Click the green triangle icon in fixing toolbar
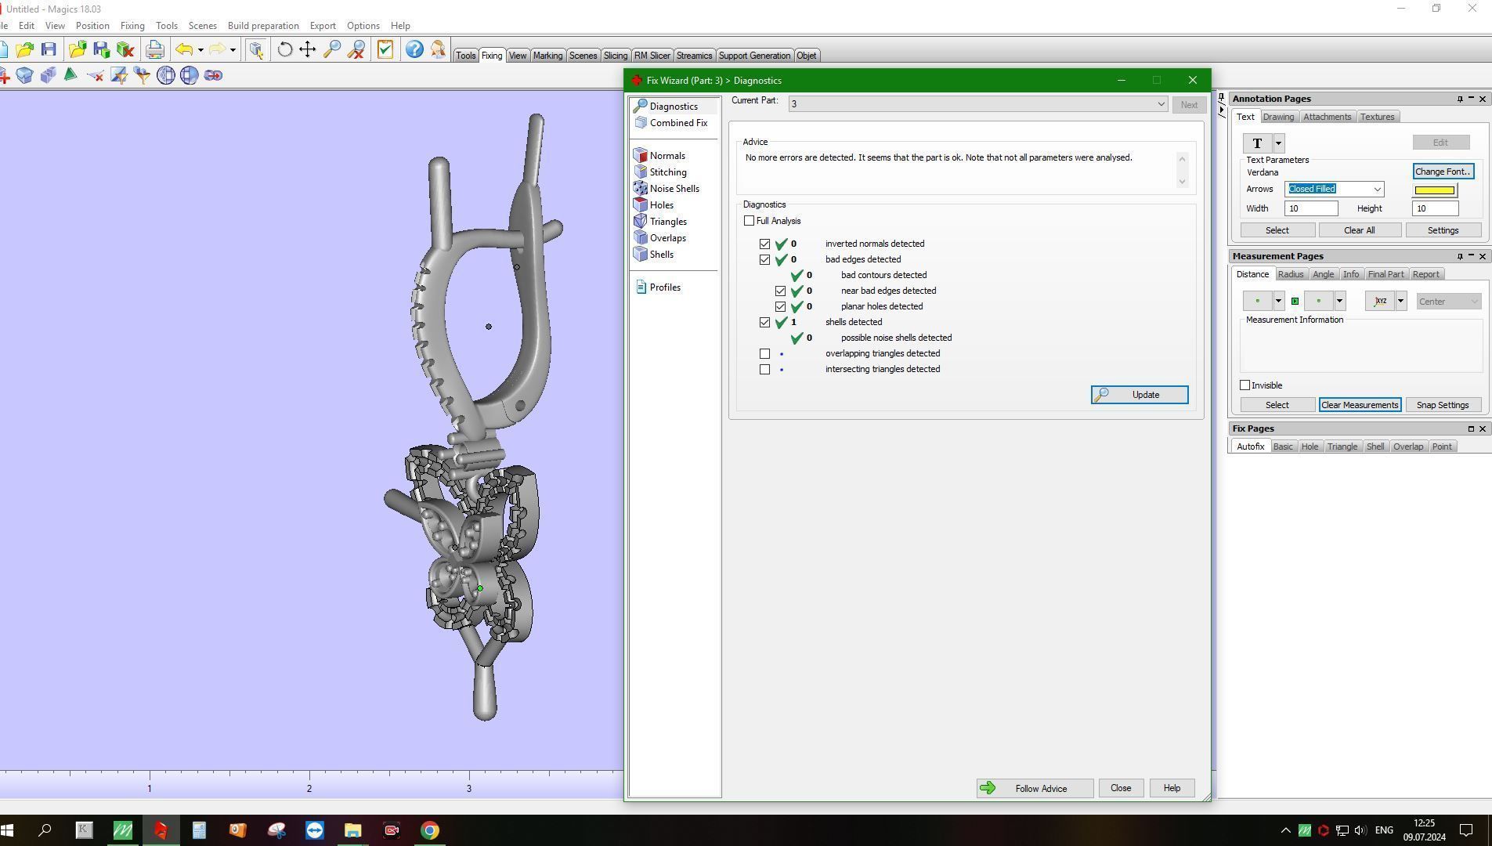1492x846 pixels. coord(70,75)
